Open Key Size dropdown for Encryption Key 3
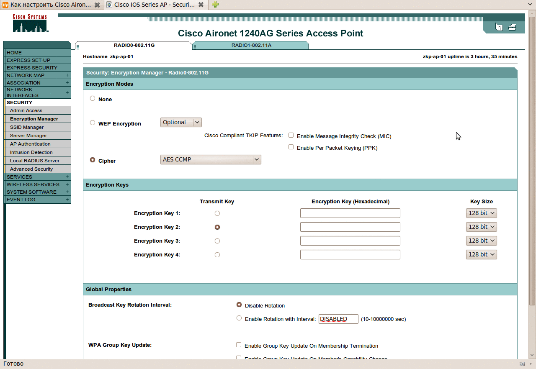The image size is (536, 369). (x=481, y=241)
